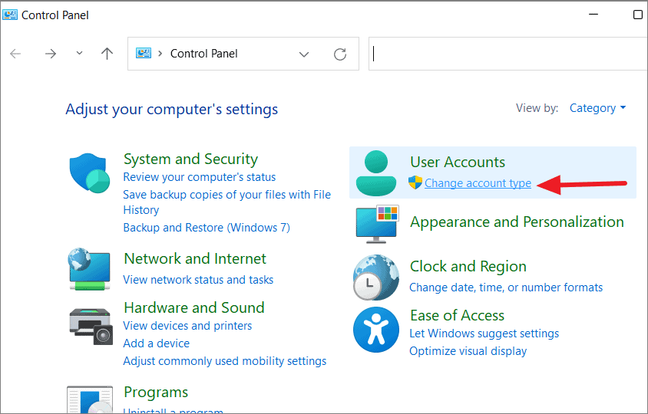Open the Appearance and Personalization monitor icon
Viewport: 648px width, 414px height.
[377, 224]
